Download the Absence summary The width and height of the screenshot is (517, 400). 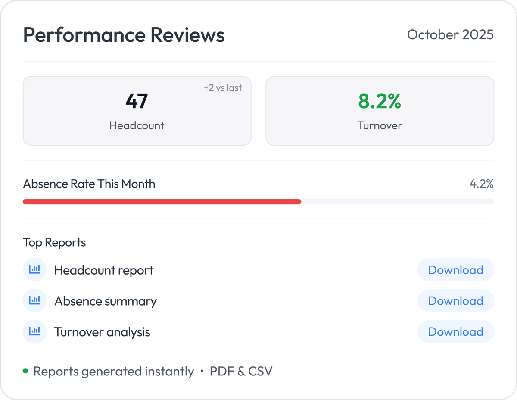tap(455, 300)
